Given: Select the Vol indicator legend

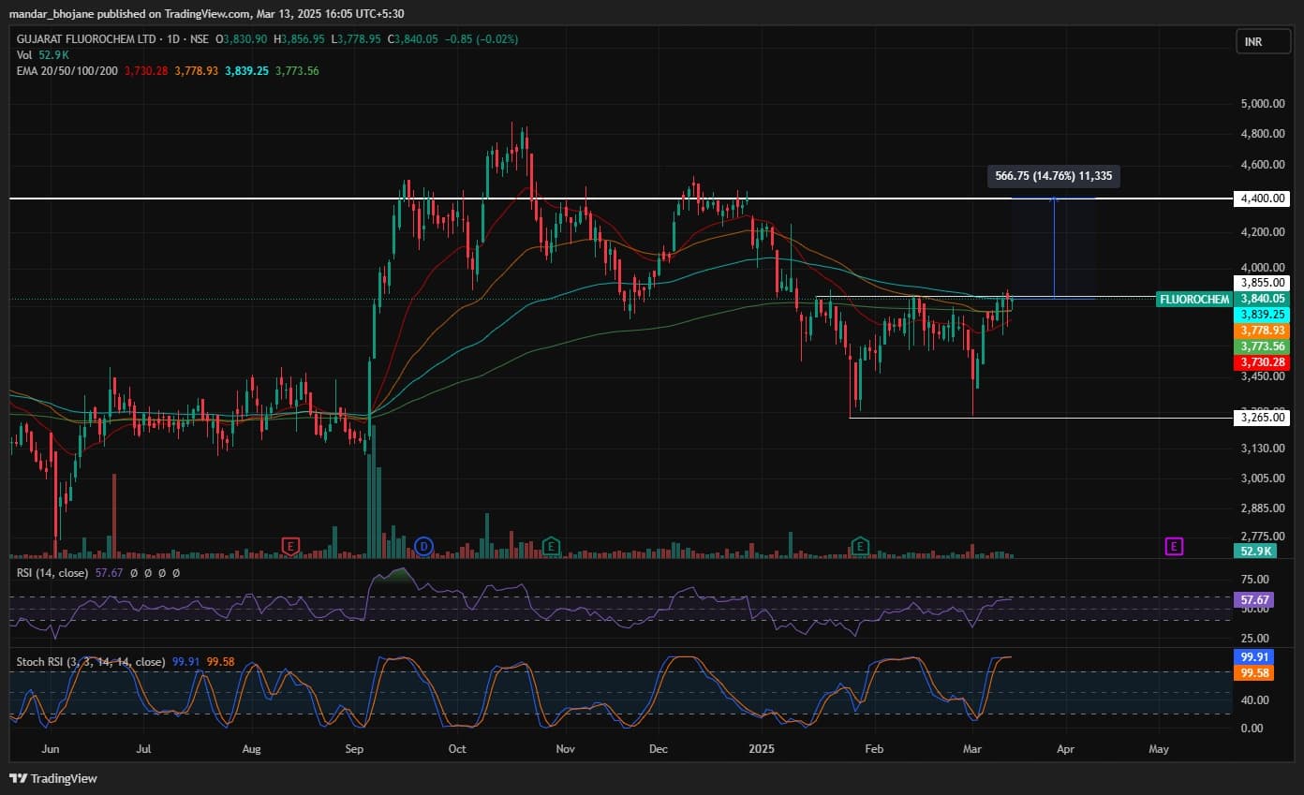Looking at the screenshot, I should (25, 55).
